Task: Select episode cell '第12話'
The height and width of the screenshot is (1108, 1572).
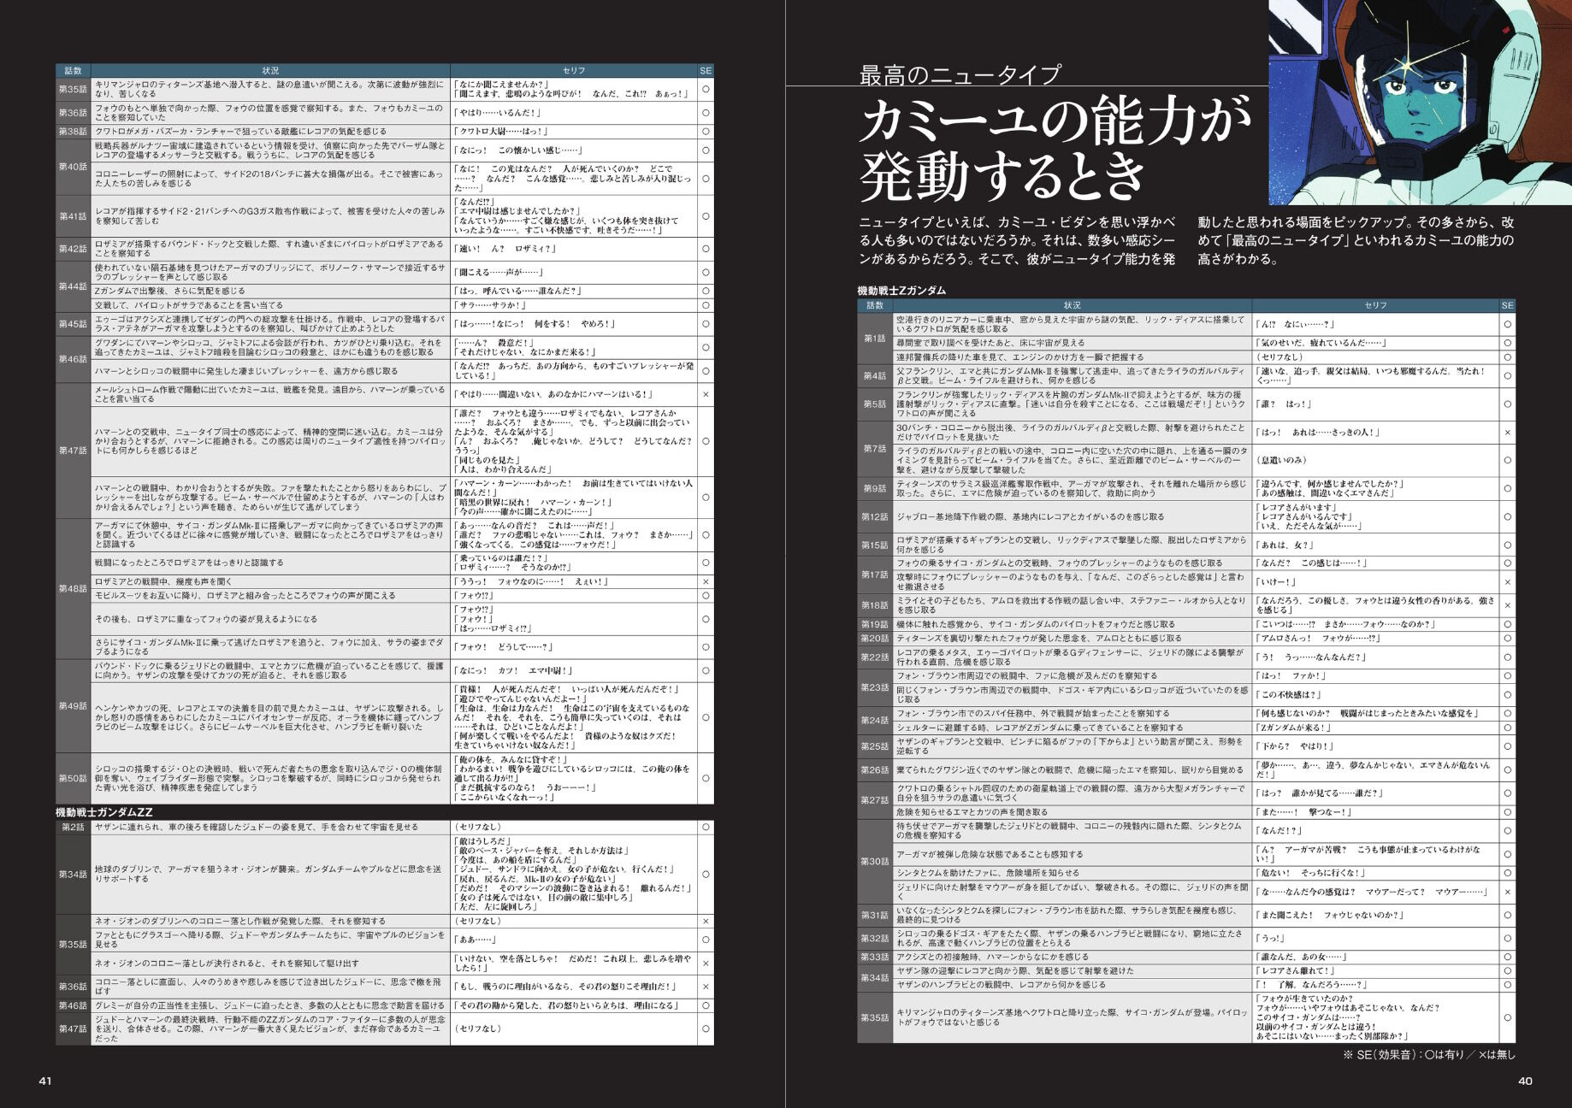Action: (x=875, y=516)
